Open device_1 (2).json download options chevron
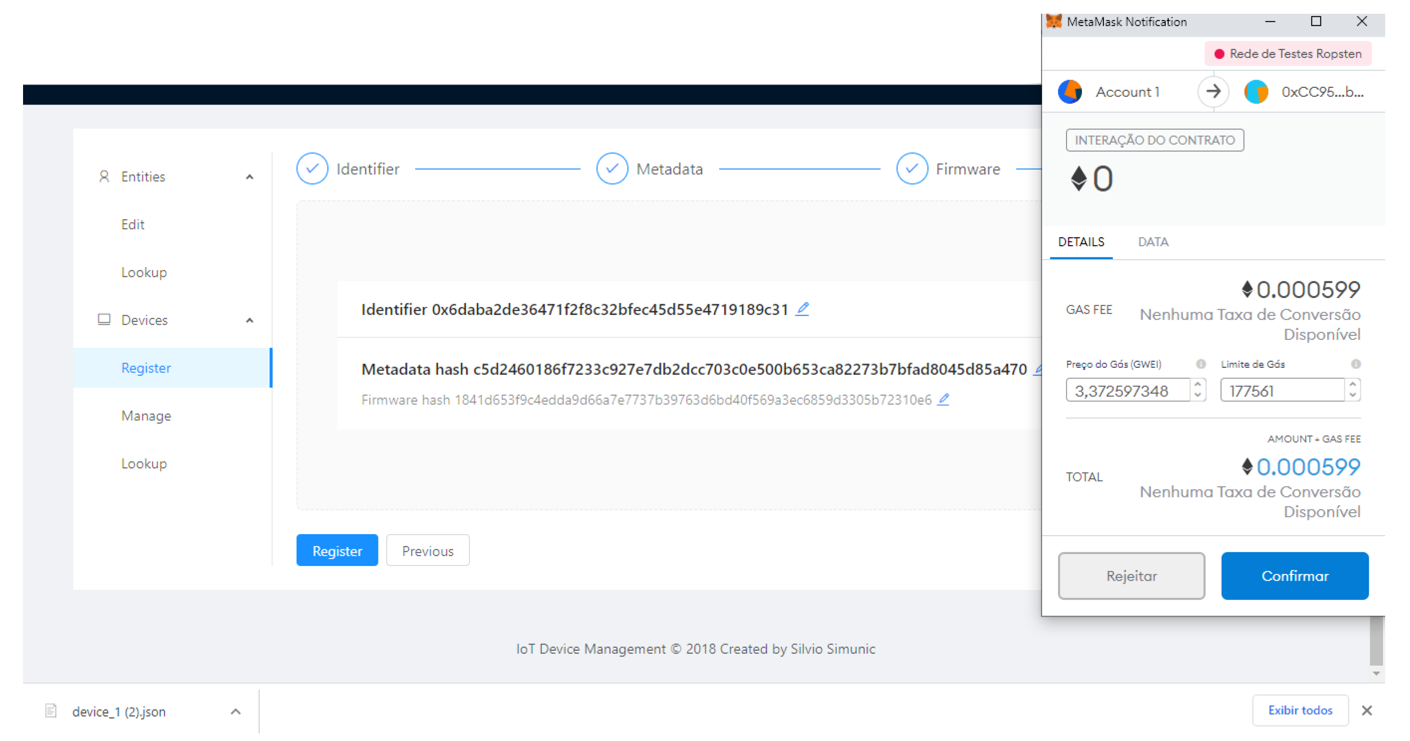Screen dimensions: 1410x741 click(235, 711)
